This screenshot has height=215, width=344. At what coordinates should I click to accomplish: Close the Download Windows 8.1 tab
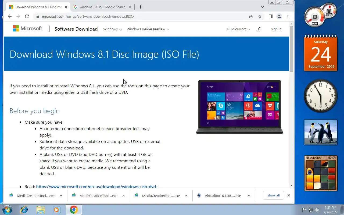tap(66, 7)
